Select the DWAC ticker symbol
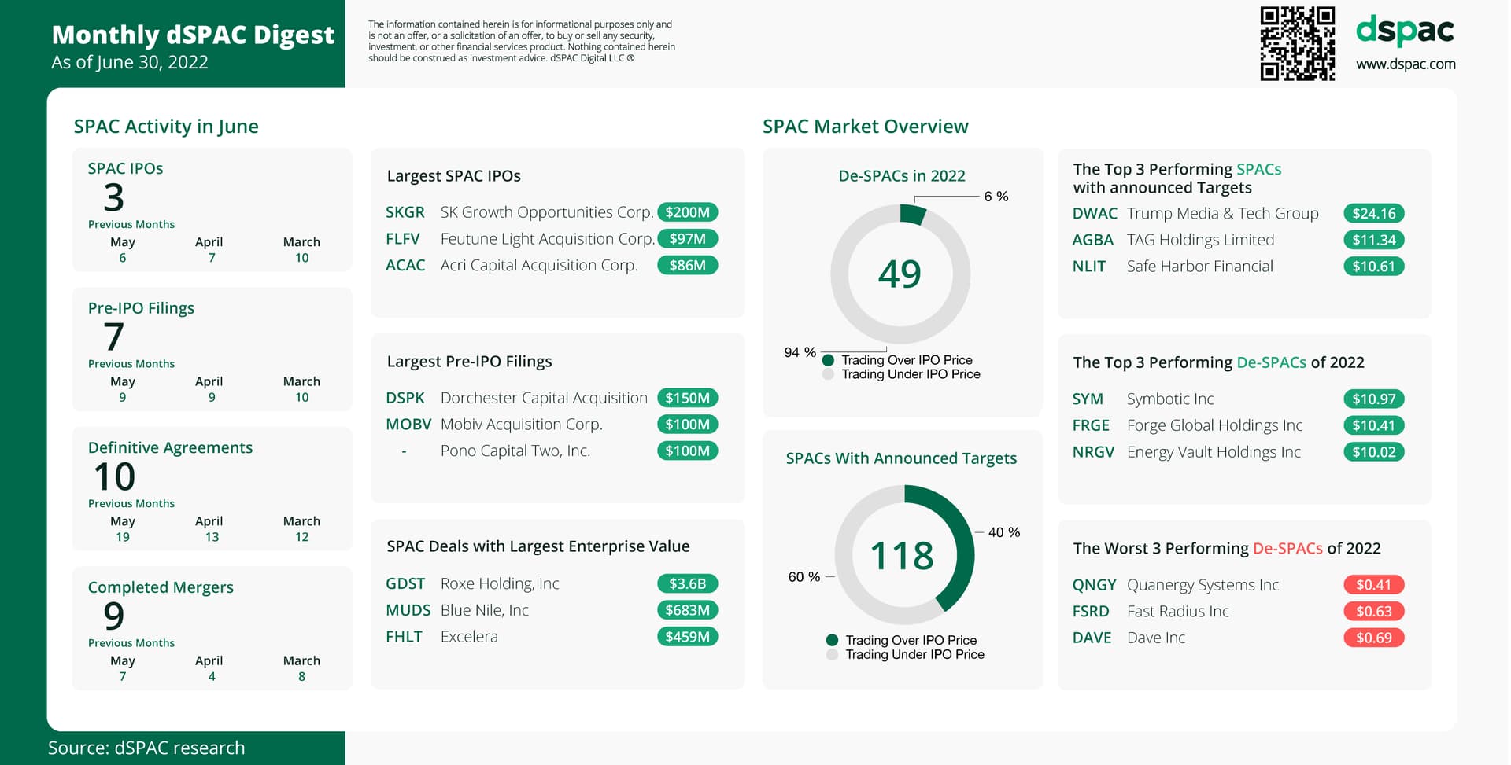 (1094, 214)
